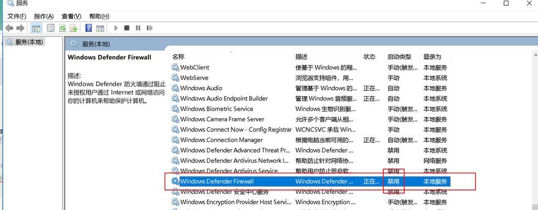Sort by the 状态 column header

coord(369,57)
